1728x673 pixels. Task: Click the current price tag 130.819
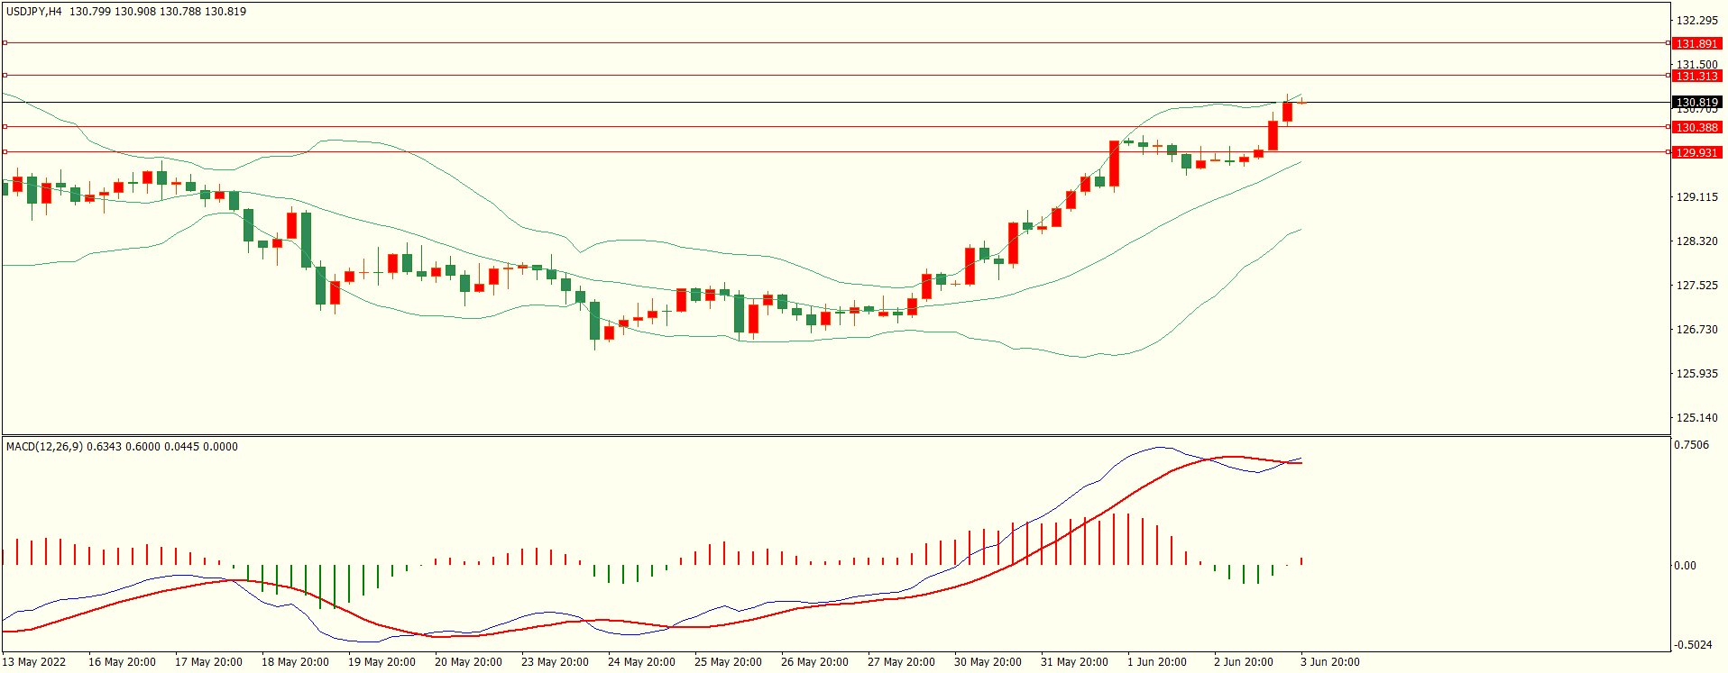[1696, 102]
